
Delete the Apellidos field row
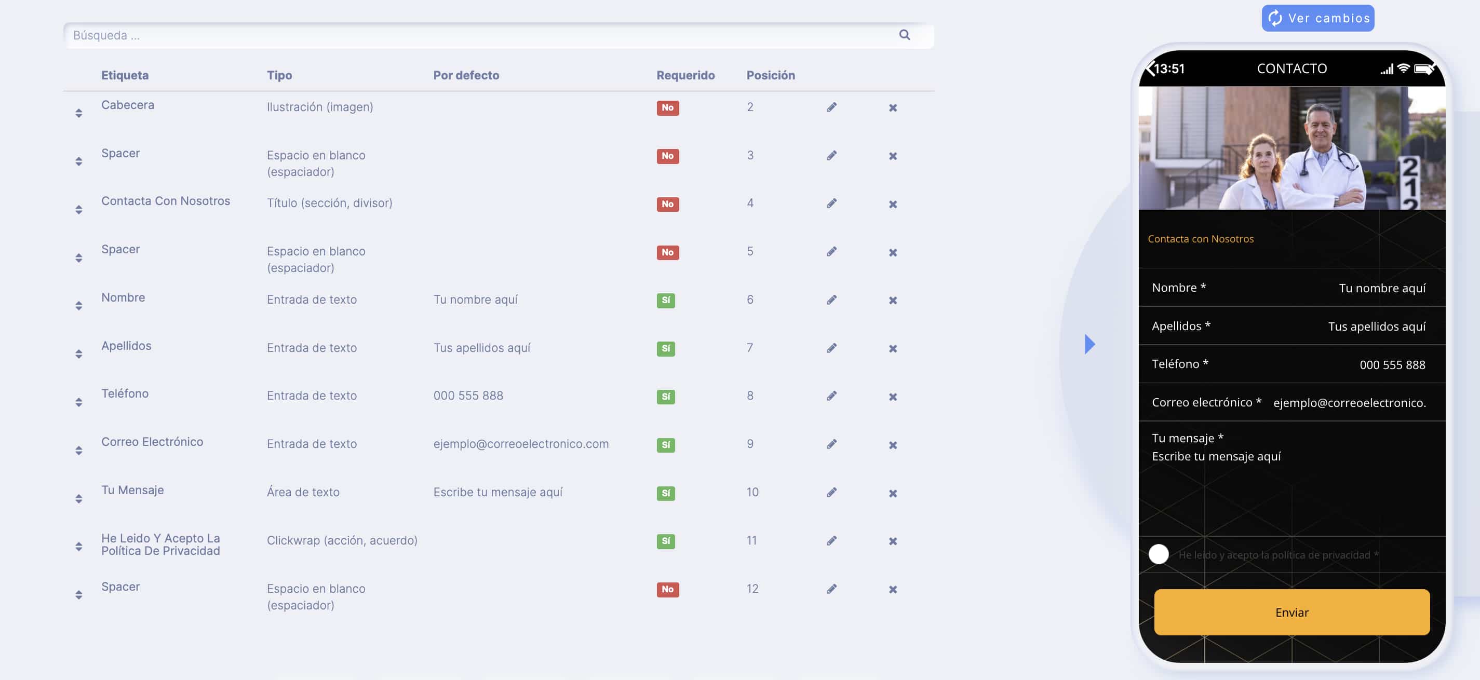pyautogui.click(x=893, y=349)
